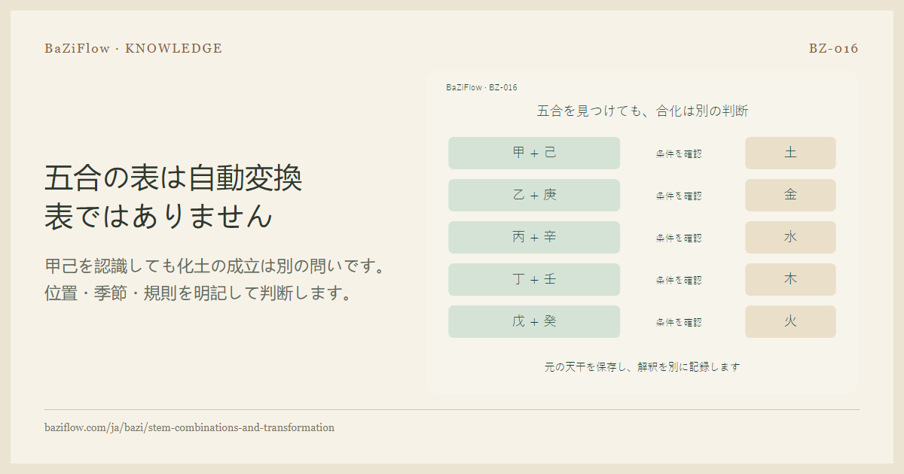Click 条件を確認 in the 丁 + 壬 row
This screenshot has height=474, width=904.
(679, 280)
